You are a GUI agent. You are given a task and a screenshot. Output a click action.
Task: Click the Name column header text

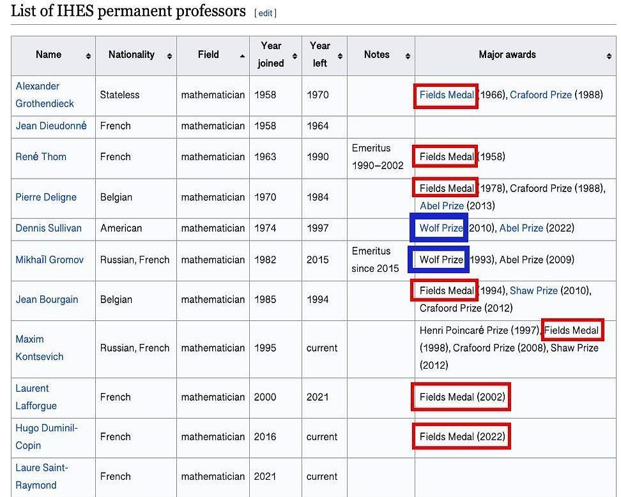49,55
